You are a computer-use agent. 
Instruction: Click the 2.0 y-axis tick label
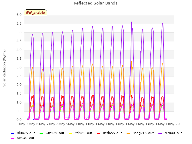[x=19, y=85]
